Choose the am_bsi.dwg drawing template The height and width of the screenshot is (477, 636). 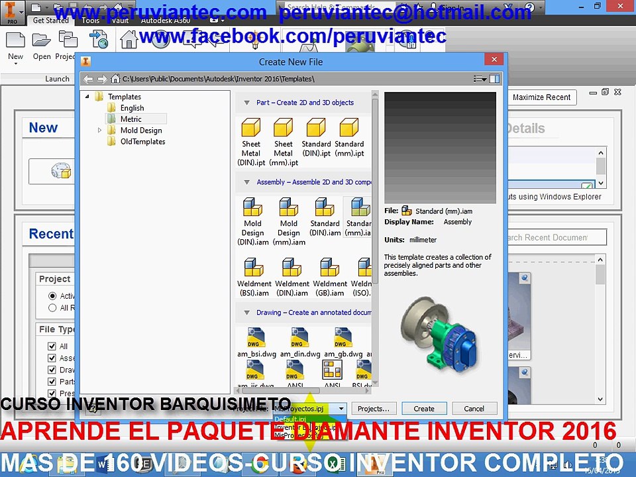click(256, 343)
